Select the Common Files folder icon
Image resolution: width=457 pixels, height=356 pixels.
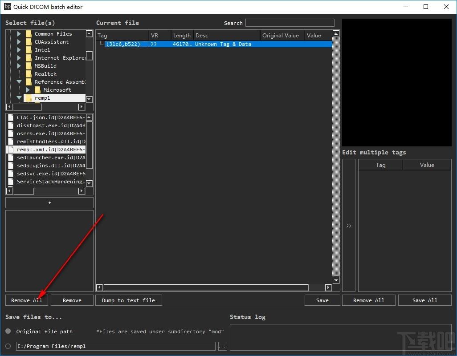tap(29, 34)
